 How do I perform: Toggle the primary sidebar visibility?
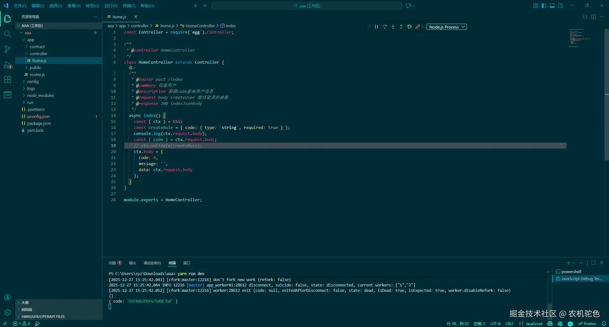click(x=544, y=6)
